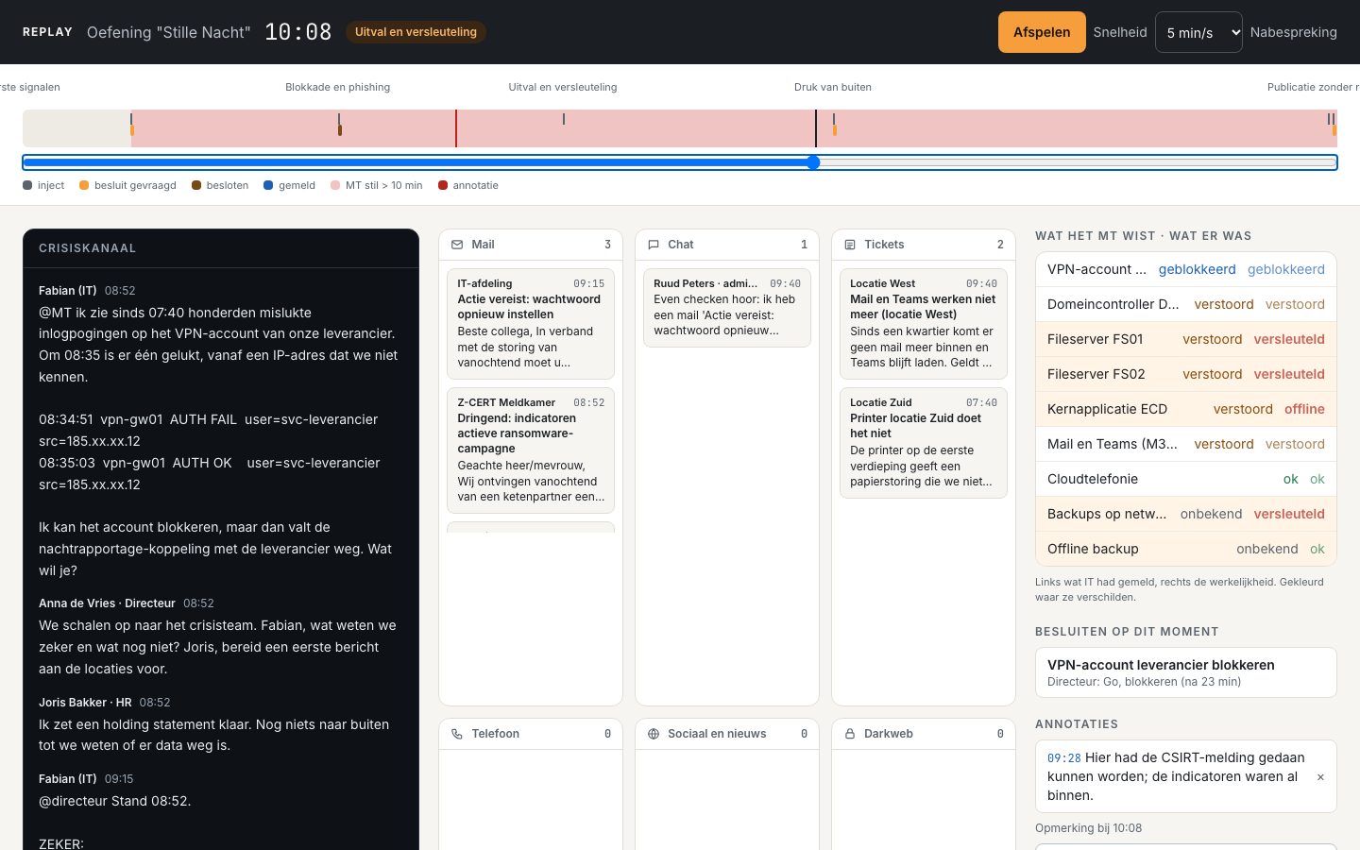Click the Tickets panel list icon
Screen dimensions: 1360x850
coord(850,245)
